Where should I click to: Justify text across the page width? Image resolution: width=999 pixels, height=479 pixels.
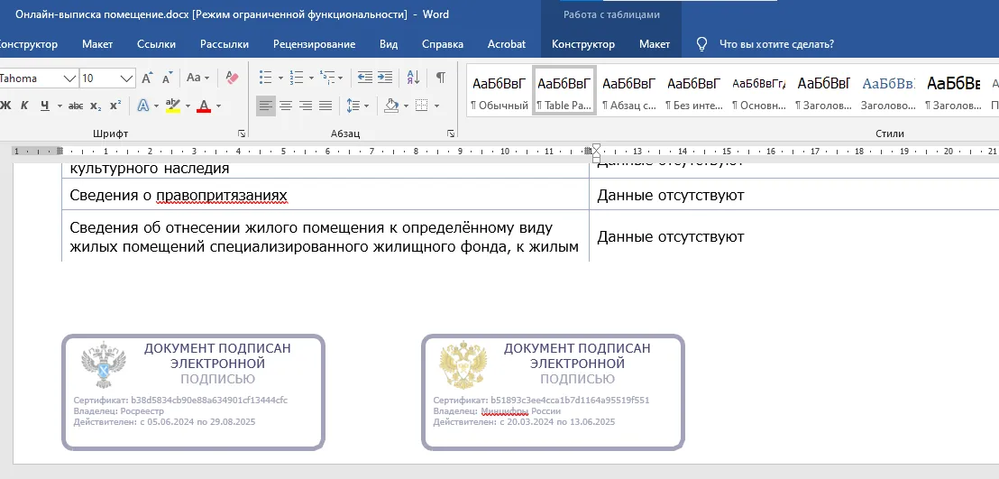click(x=325, y=106)
